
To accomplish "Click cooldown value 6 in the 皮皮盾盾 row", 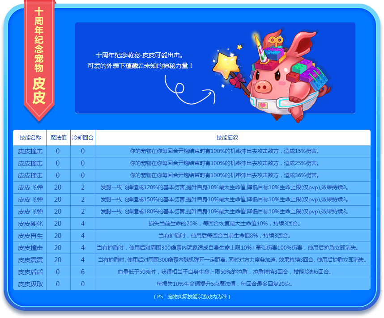I will point(83,272).
